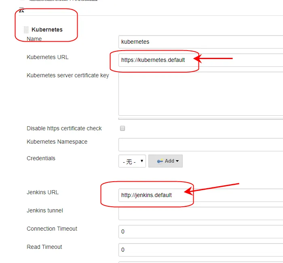283x263 pixels.
Task: Select the Kubernetes Namespace field
Action: [x=201, y=144]
